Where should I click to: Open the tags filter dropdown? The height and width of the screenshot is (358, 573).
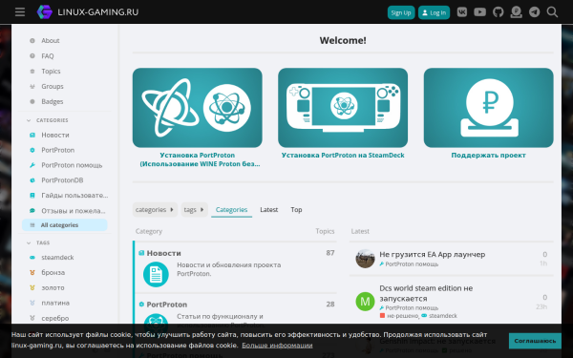pos(195,210)
